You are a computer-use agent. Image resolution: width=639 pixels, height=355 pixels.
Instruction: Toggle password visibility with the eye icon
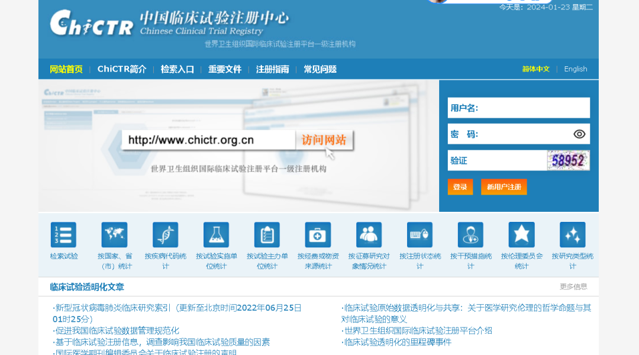[580, 134]
